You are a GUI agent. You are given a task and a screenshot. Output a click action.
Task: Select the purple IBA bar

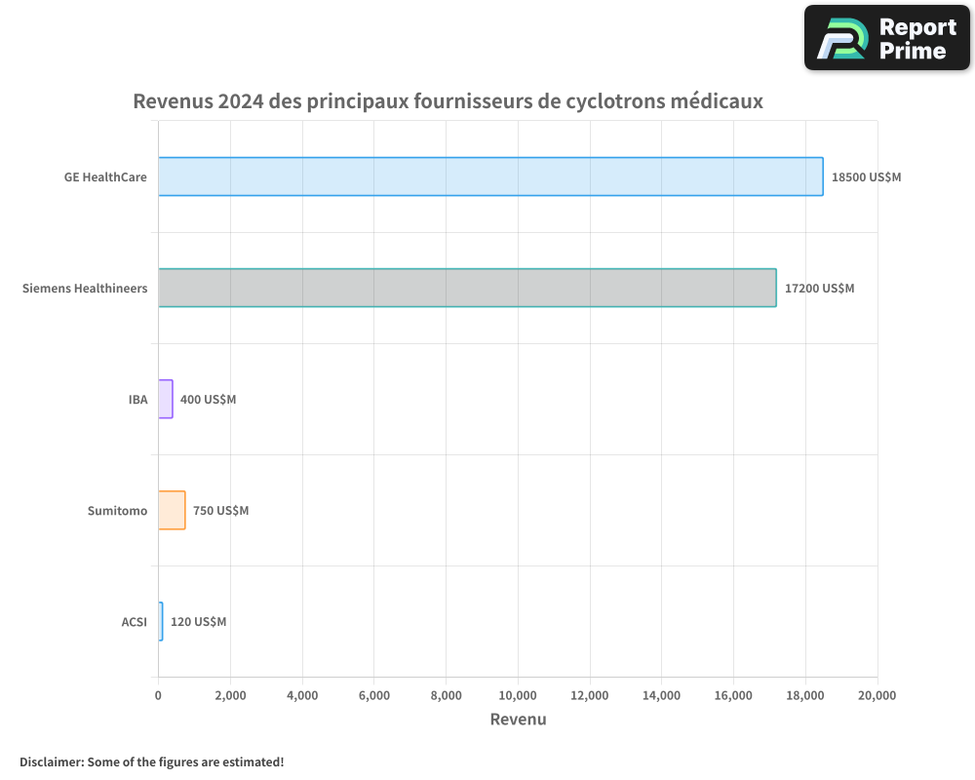[166, 399]
